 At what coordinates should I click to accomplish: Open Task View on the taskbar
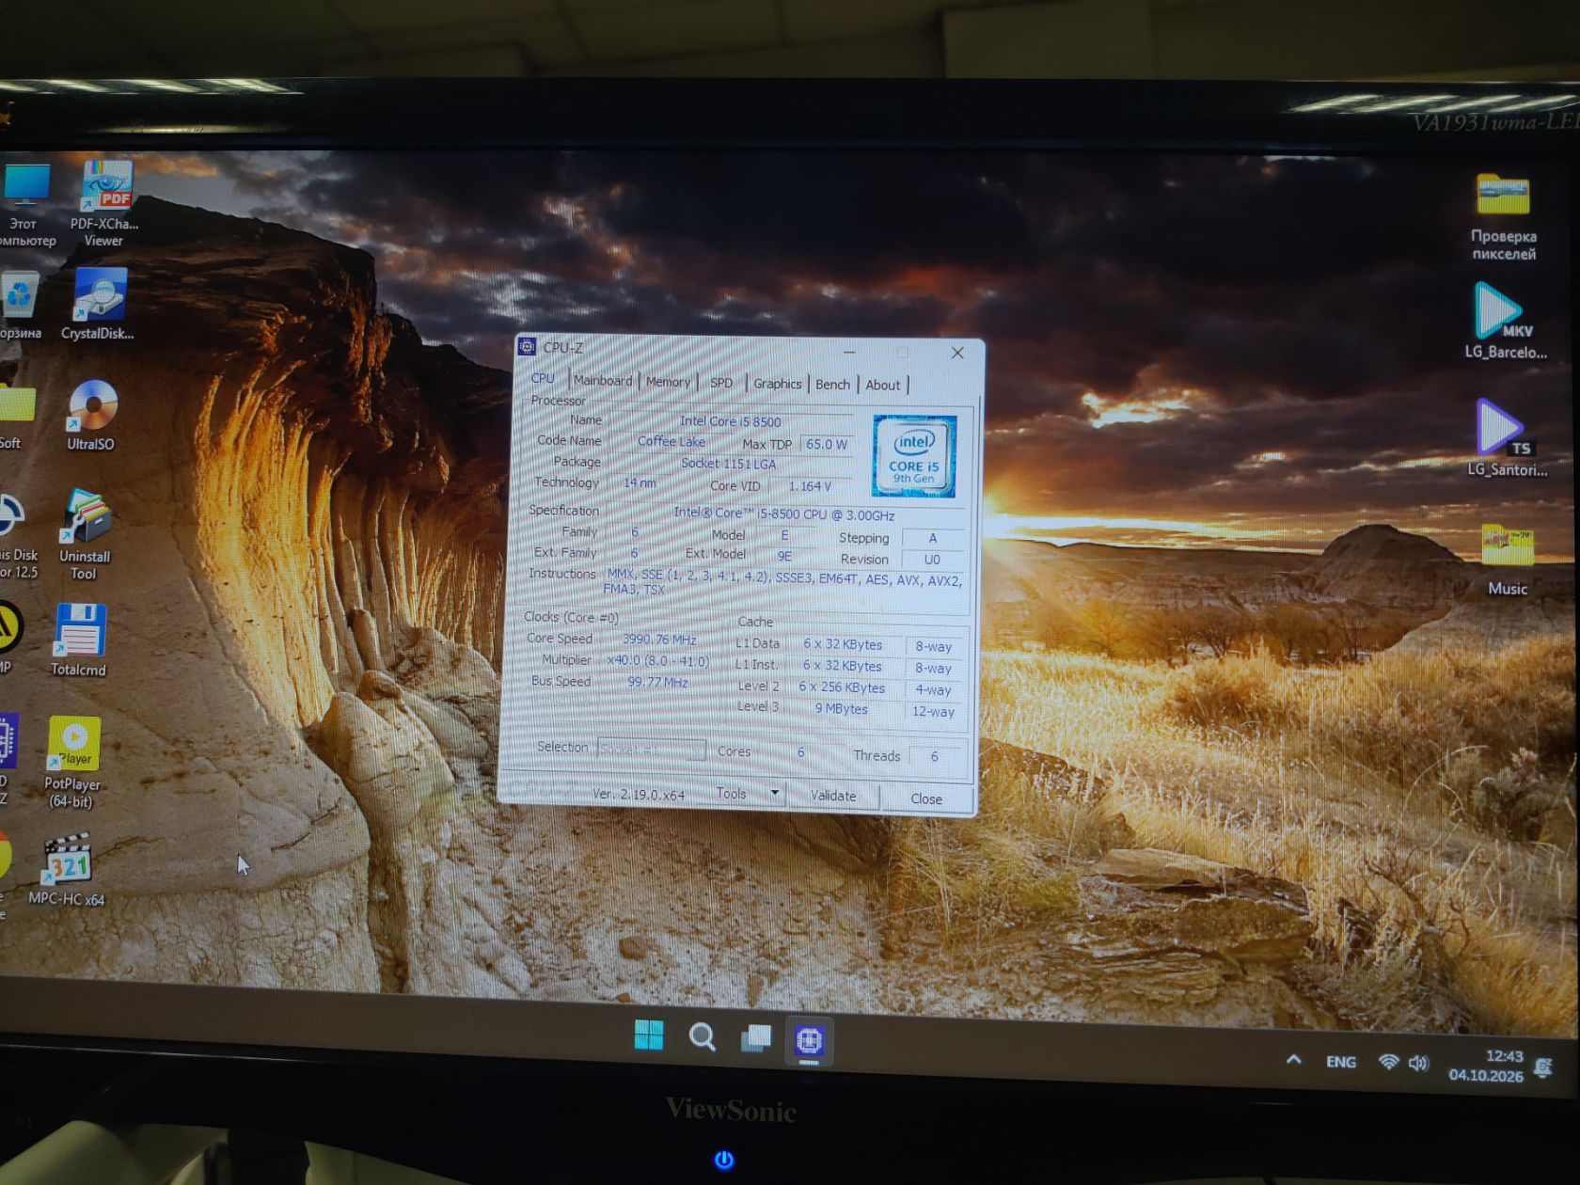(756, 1037)
